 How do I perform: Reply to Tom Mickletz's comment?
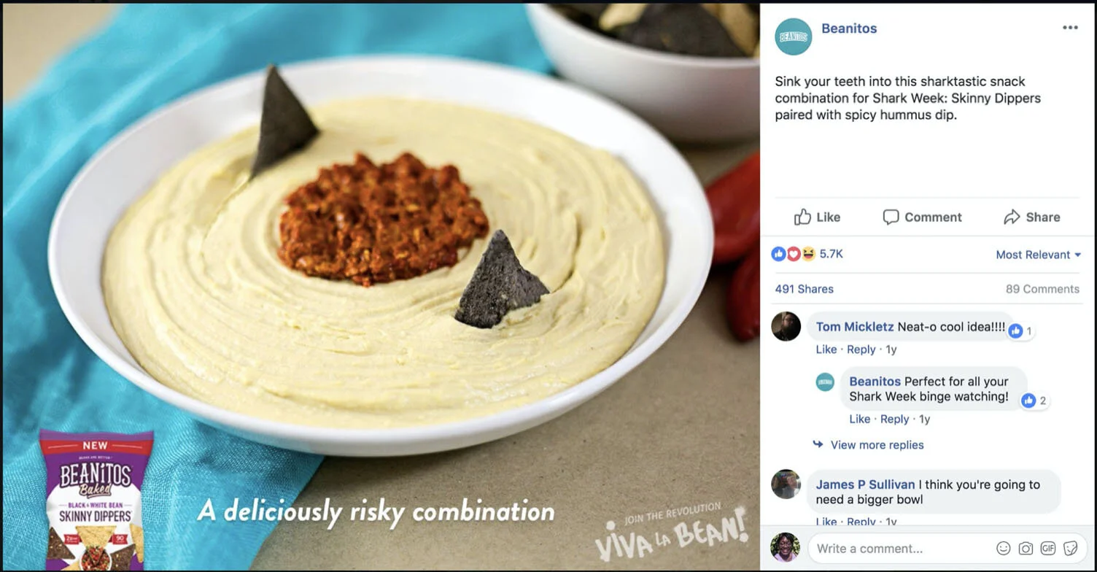click(861, 349)
